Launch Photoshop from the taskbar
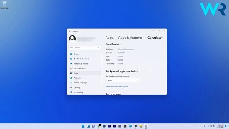The image size is (229, 129). tap(104, 126)
